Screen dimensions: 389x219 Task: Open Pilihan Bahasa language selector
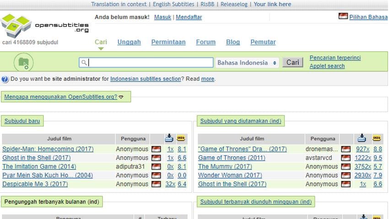pyautogui.click(x=368, y=17)
